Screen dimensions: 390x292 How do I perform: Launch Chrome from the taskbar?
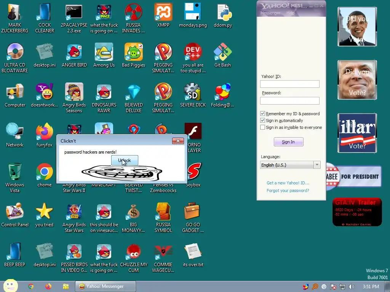[31, 286]
